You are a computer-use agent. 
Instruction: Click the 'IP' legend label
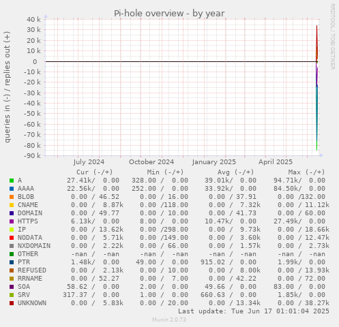coord(22,230)
